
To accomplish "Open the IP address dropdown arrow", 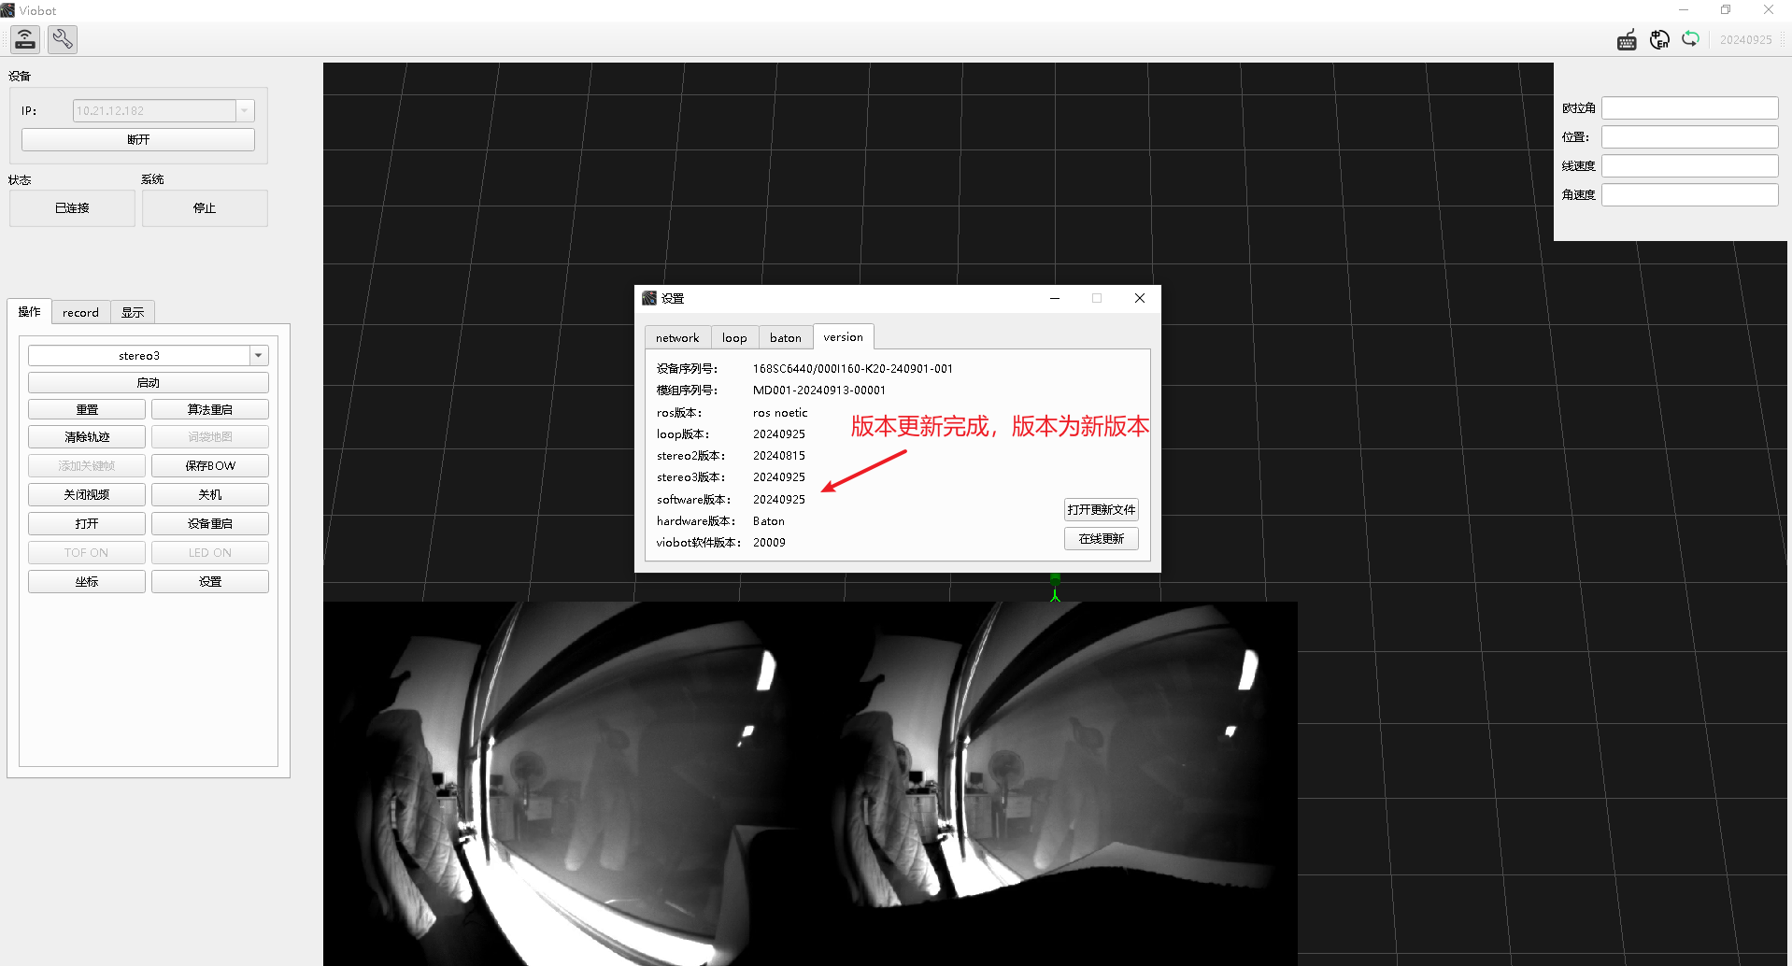I will click(245, 110).
